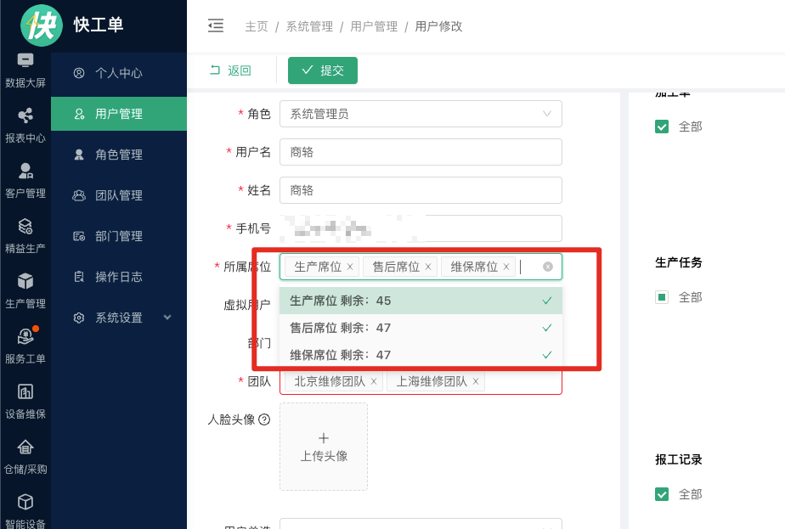Clear all seats with the circular x icon
The width and height of the screenshot is (785, 529).
pyautogui.click(x=548, y=267)
